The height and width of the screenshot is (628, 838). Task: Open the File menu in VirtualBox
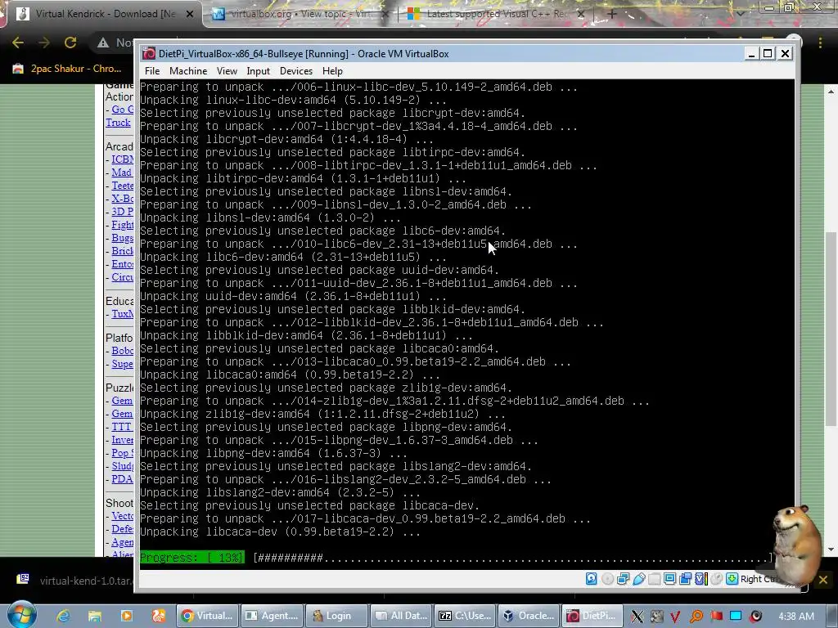[151, 71]
